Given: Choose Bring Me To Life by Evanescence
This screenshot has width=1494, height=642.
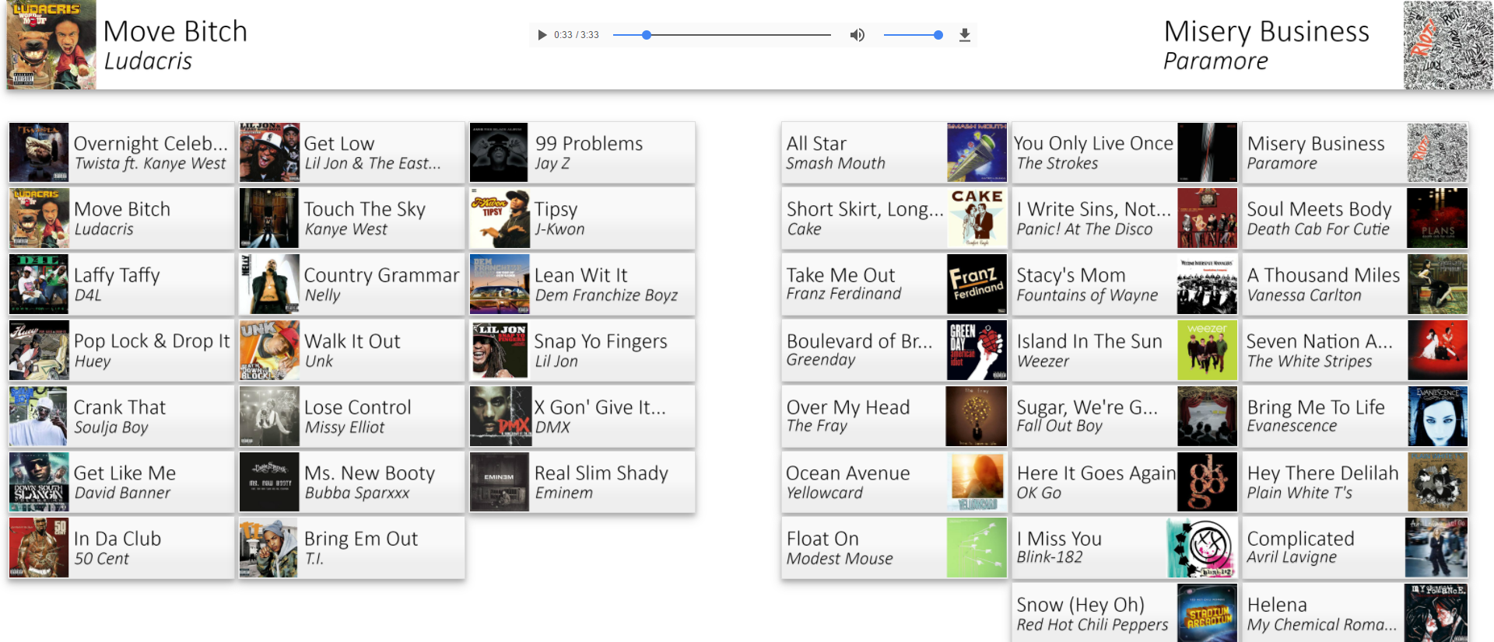Looking at the screenshot, I should coord(1355,417).
